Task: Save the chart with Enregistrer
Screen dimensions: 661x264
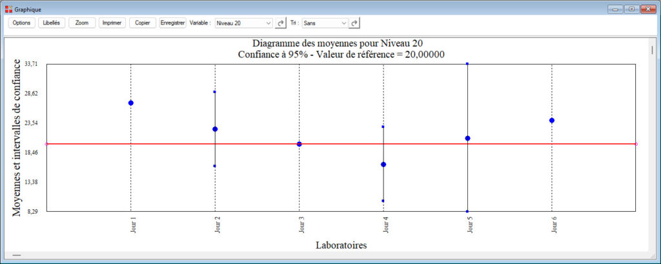Action: coord(172,23)
